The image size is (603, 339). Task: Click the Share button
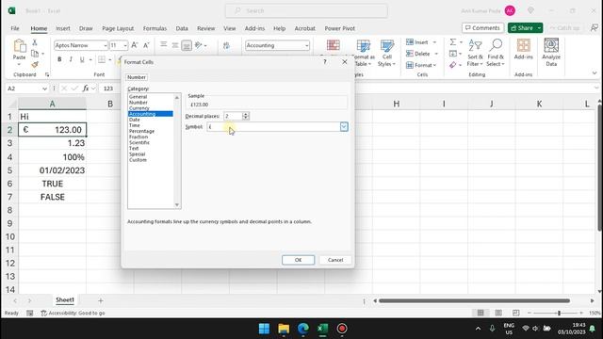[x=521, y=28]
